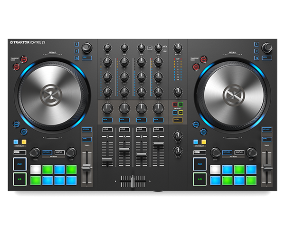Image resolution: width=285 pixels, height=228 pixels.
Task: Select yellow FX select button
Action: click(180, 113)
